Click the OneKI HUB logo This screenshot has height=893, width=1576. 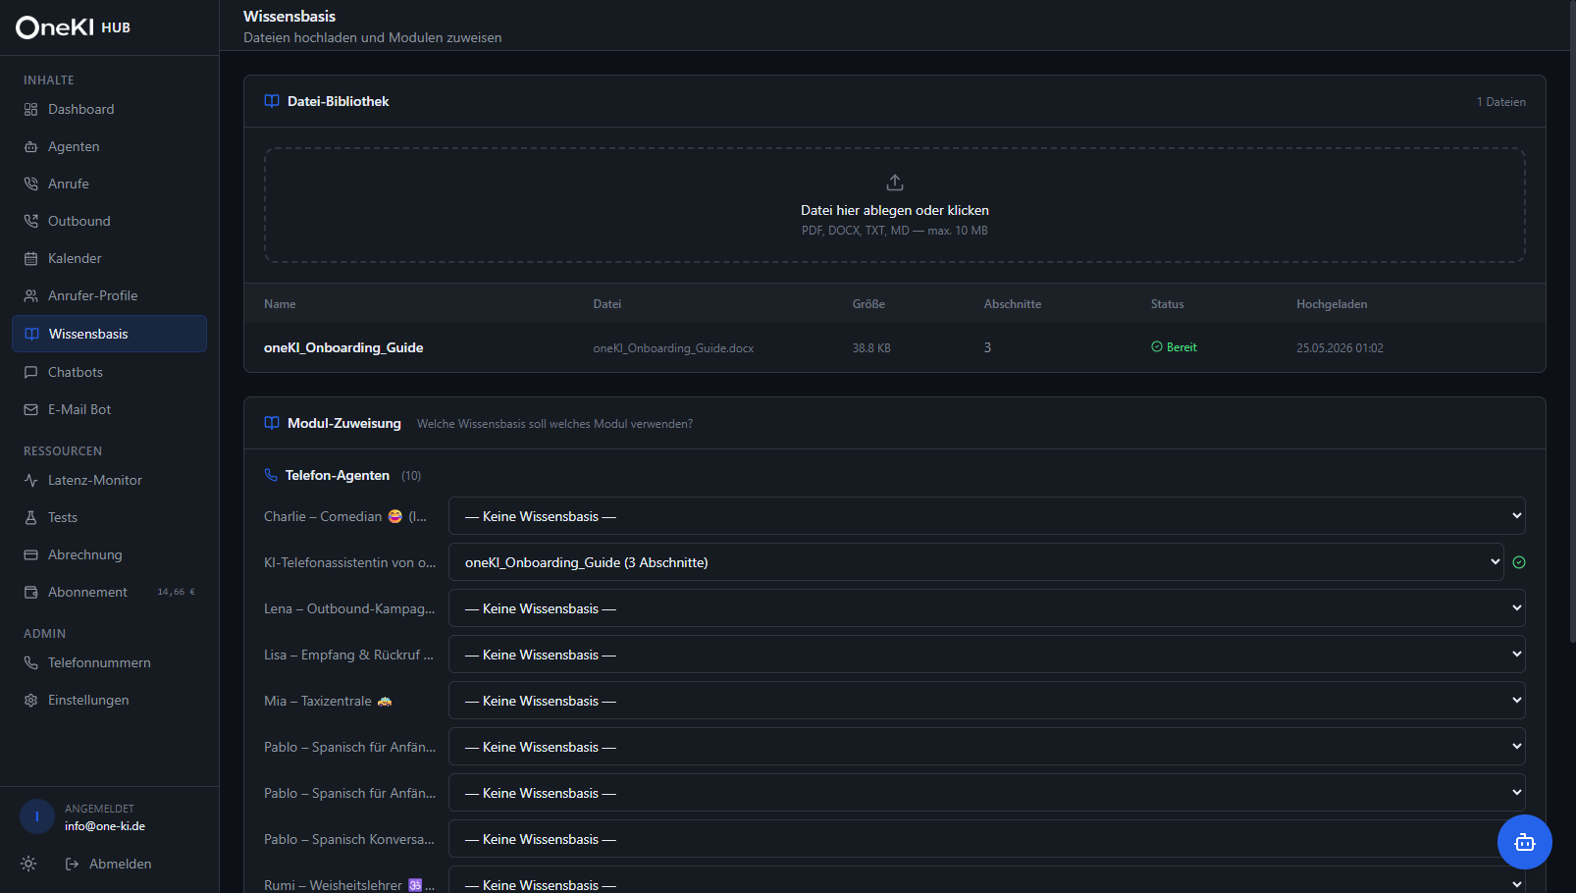[x=74, y=27]
